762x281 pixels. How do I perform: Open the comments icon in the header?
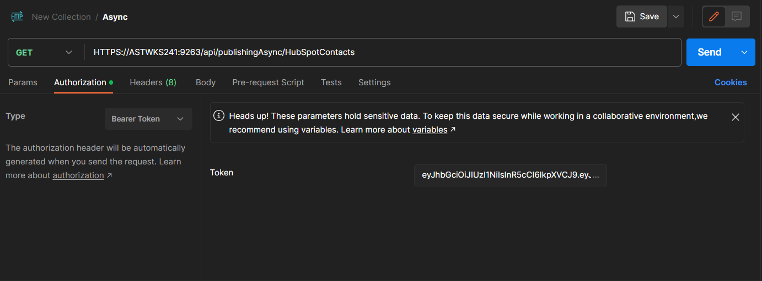(737, 16)
